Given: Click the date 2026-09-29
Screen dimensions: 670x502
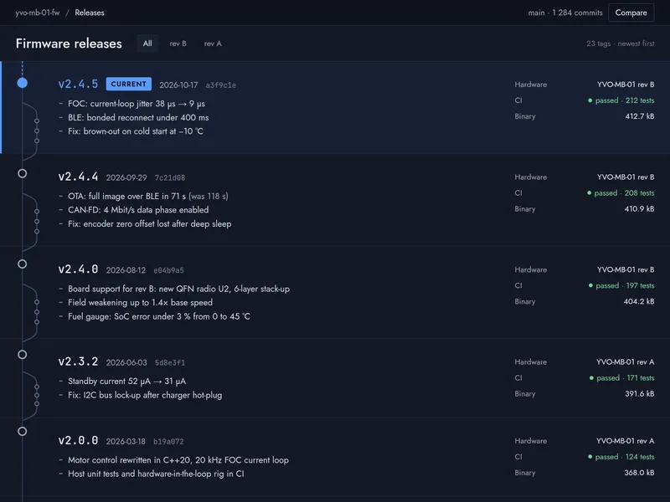Looking at the screenshot, I should click(126, 177).
